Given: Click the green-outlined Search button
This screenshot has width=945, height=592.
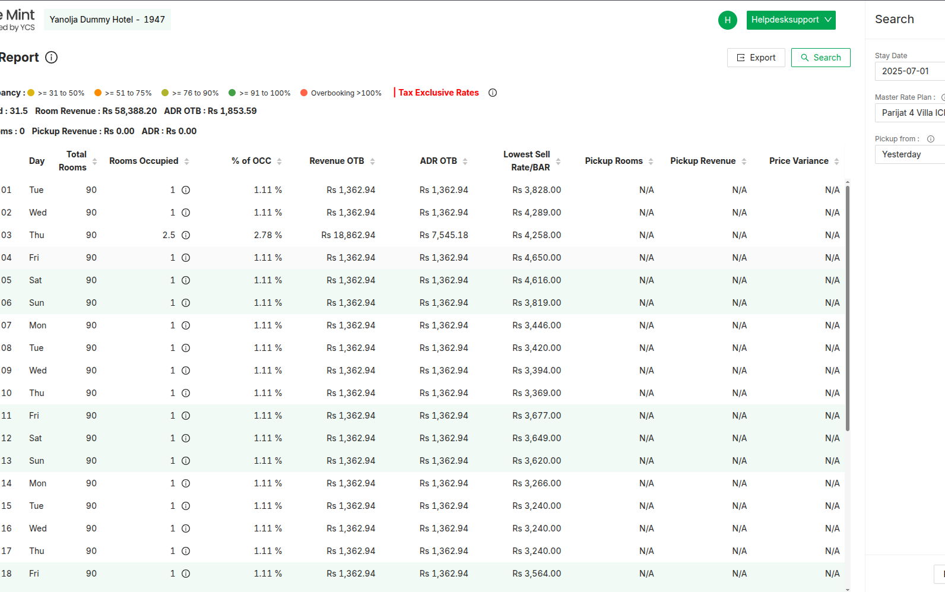Looking at the screenshot, I should click(x=820, y=58).
